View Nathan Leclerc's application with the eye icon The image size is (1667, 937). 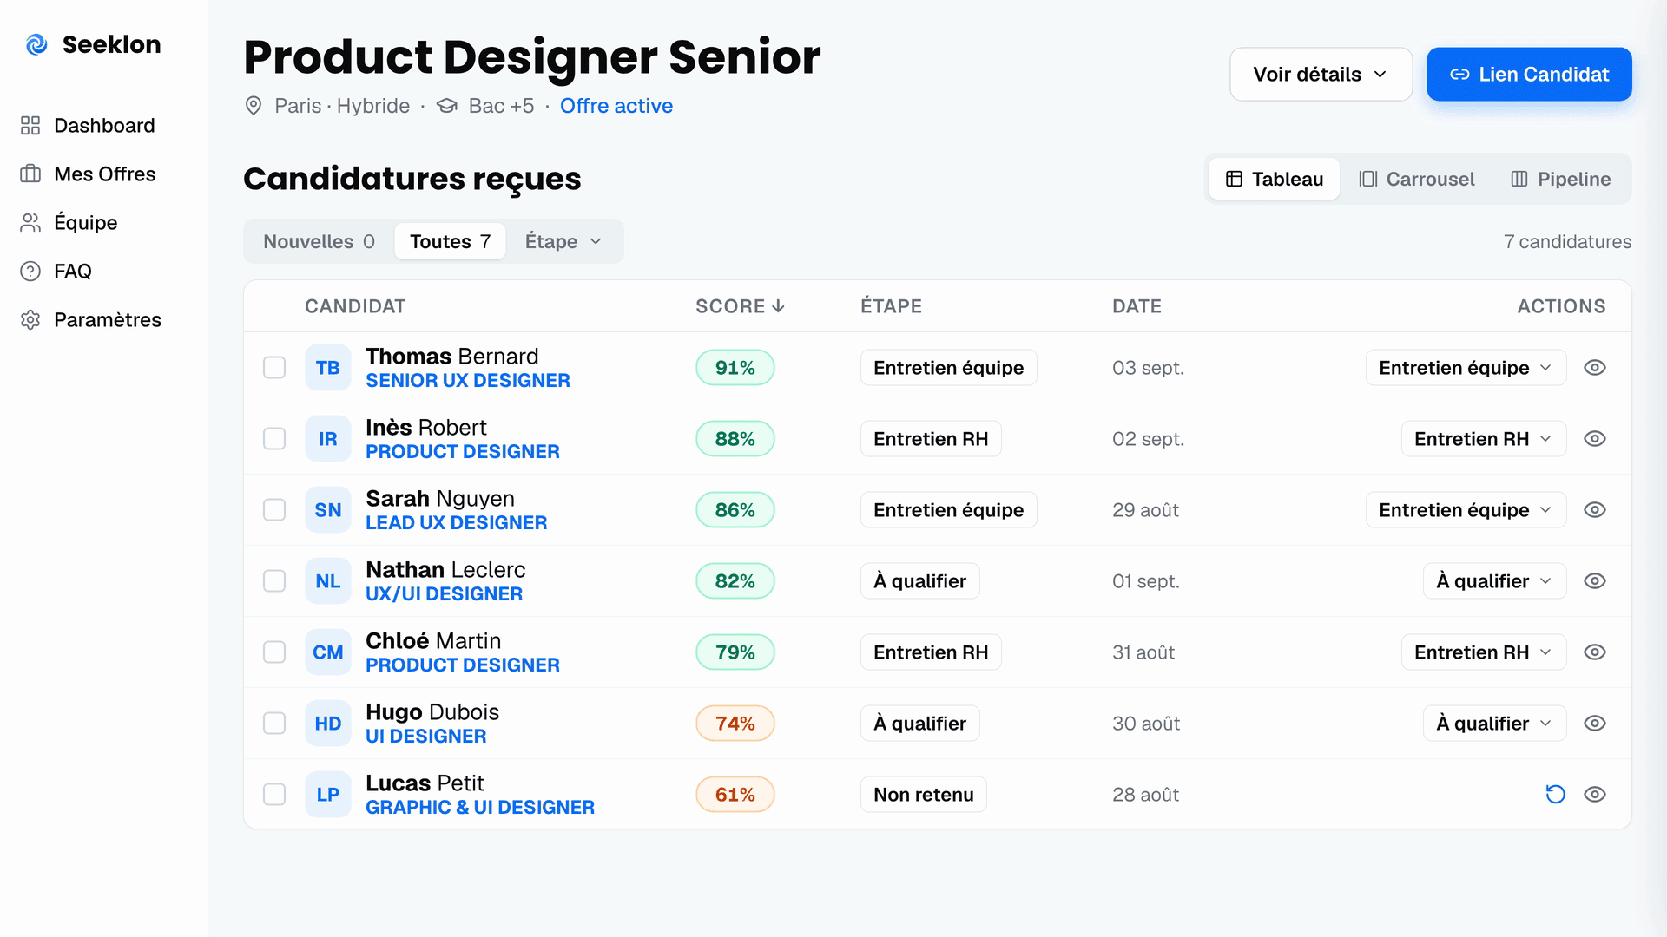pos(1595,581)
